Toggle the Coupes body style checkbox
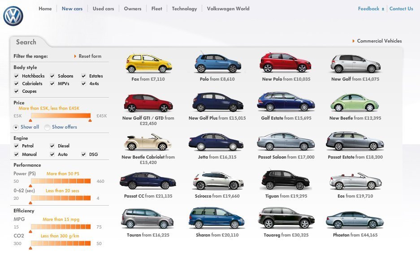420x263 pixels. (x=17, y=91)
